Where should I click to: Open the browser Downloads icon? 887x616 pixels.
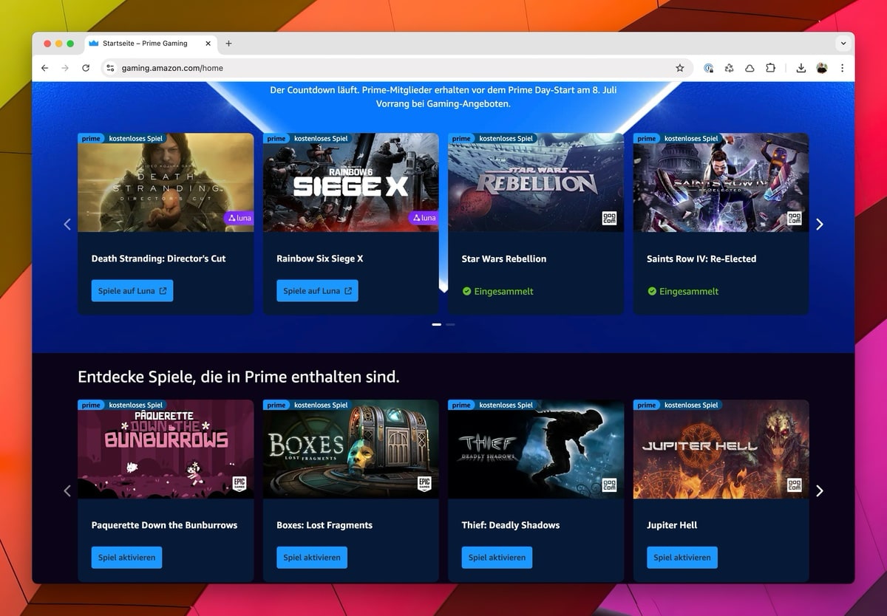801,68
